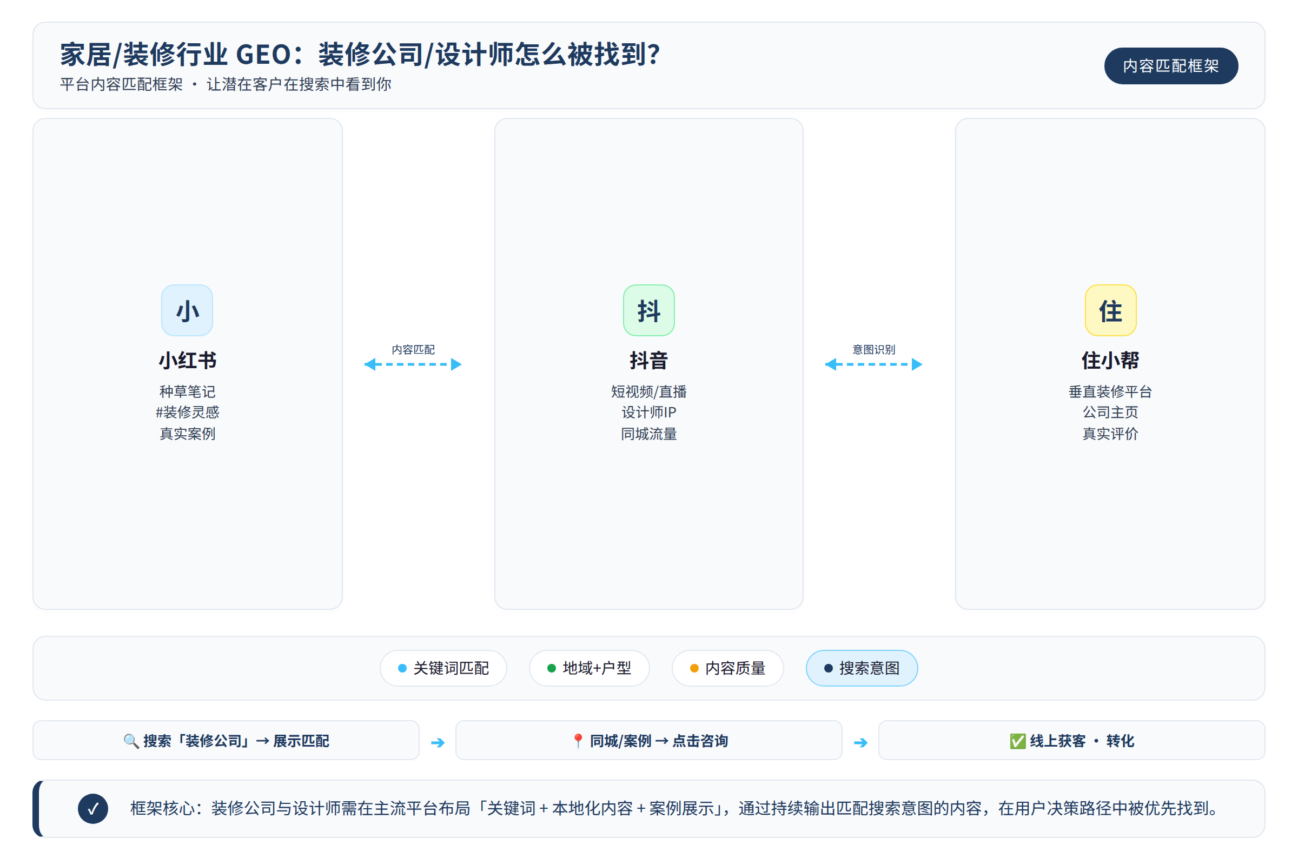The image size is (1298, 865).
Task: Click the 抖音 card title
Action: click(x=649, y=361)
